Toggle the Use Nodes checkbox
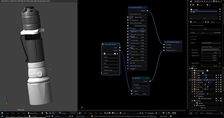The height and width of the screenshot is (118, 224). coord(145,113)
